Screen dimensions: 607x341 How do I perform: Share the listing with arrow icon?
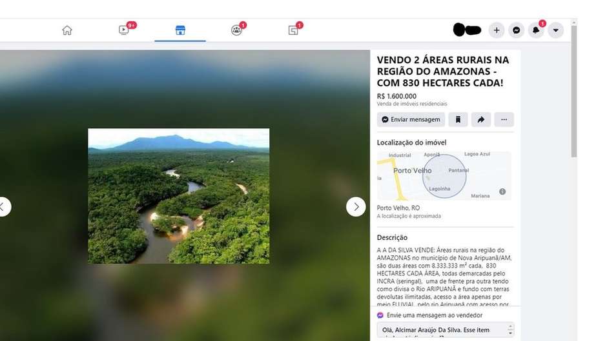click(x=481, y=119)
